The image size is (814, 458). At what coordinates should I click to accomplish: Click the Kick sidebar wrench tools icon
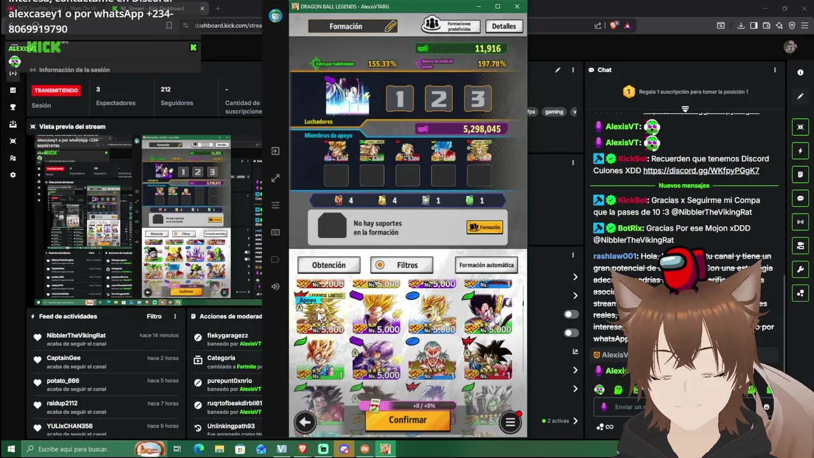pyautogui.click(x=801, y=270)
